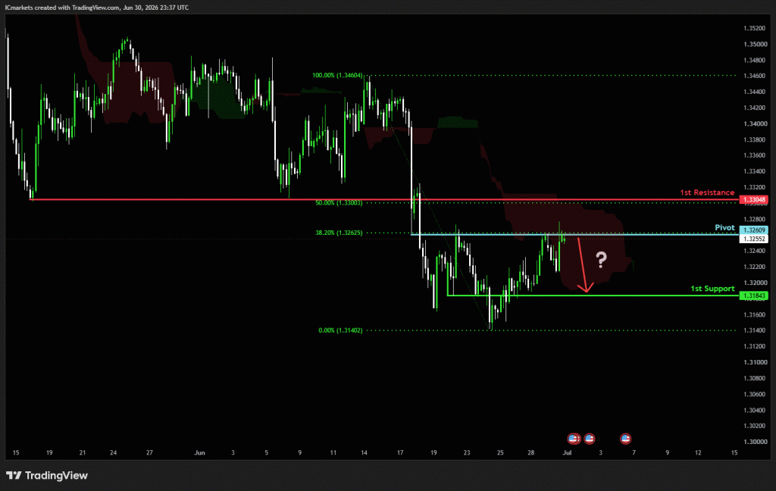Select the 1st Support text label

click(x=712, y=289)
